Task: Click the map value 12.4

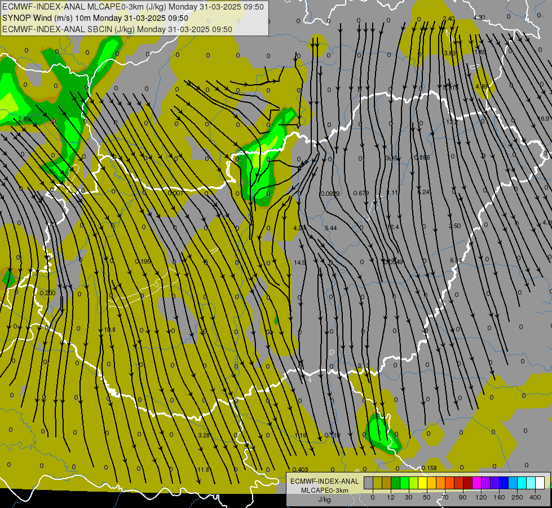Action: pos(393,227)
